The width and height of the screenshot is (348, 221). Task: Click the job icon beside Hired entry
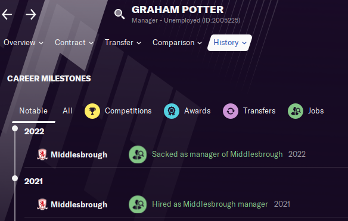[138, 204]
